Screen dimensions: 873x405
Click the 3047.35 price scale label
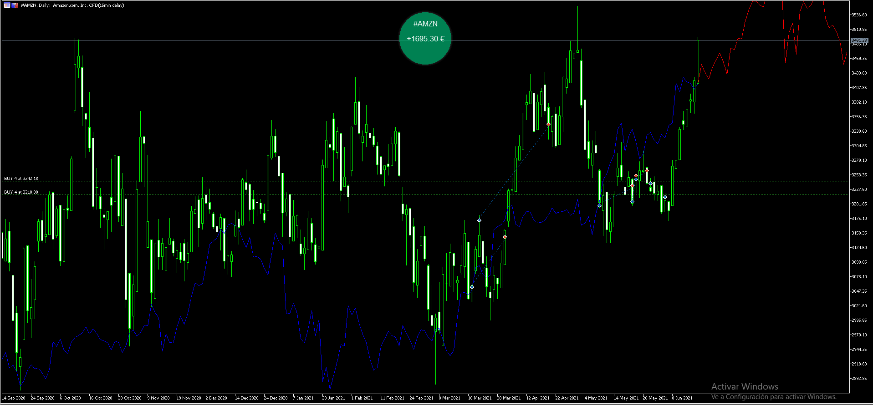859,291
